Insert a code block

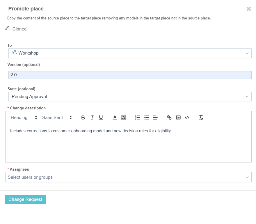[x=187, y=118]
